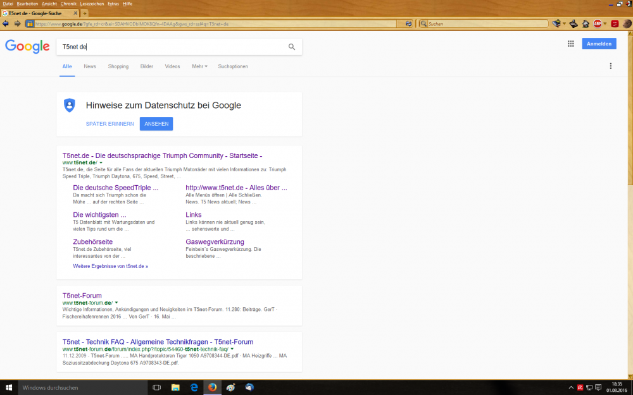This screenshot has height=395, width=633.
Task: Click the Google Apps grid icon
Action: point(570,44)
